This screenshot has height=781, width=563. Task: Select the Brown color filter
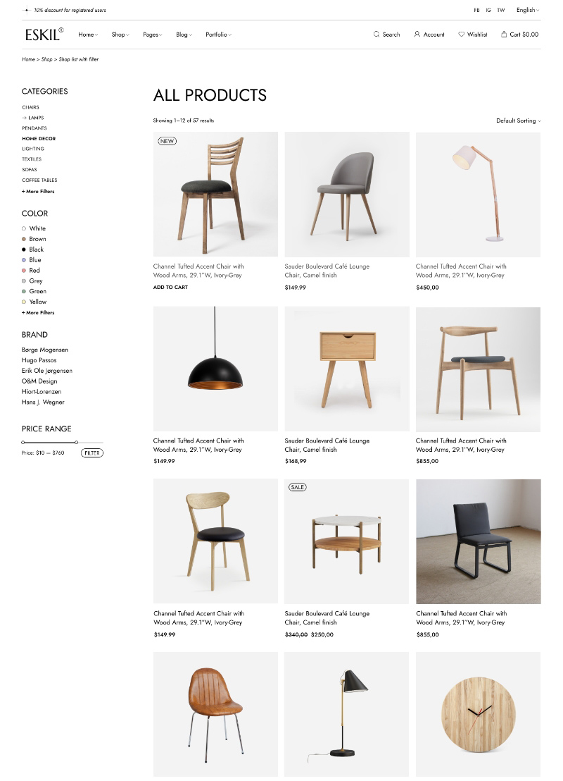pyautogui.click(x=34, y=239)
